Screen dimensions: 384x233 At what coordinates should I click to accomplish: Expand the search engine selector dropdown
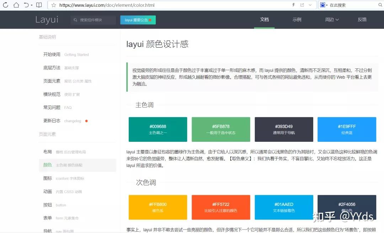(327, 5)
